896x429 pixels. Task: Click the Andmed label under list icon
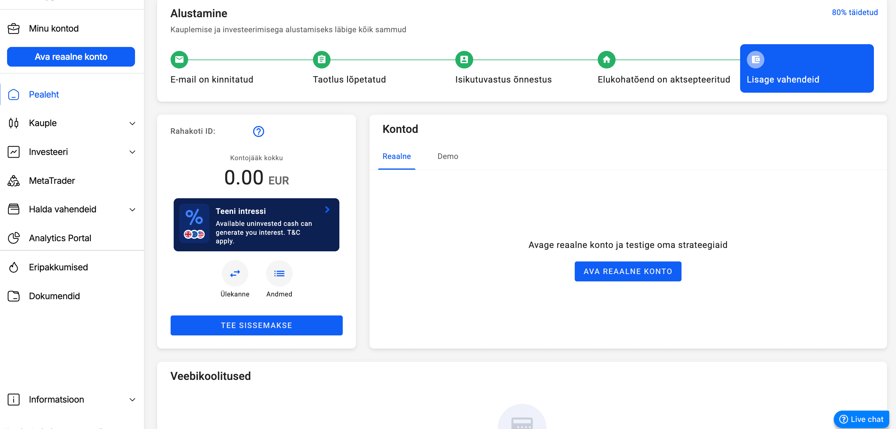[279, 294]
